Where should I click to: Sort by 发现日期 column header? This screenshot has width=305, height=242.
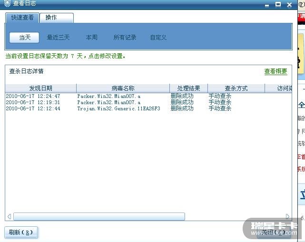click(x=40, y=88)
